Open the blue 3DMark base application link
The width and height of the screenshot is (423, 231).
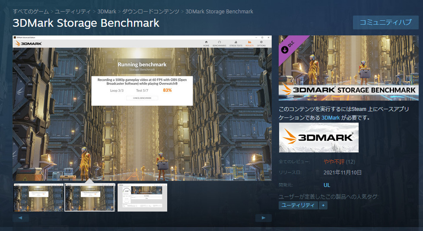(331, 118)
